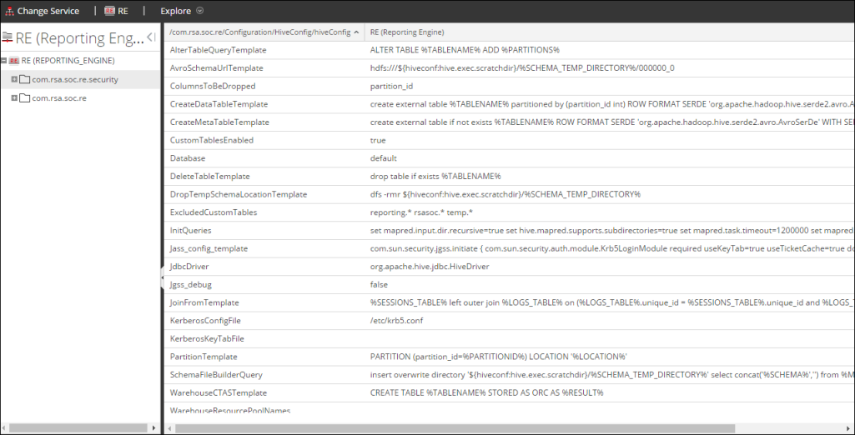Click the dfs -rmr scratchdir value
The height and width of the screenshot is (435, 855).
(x=505, y=194)
